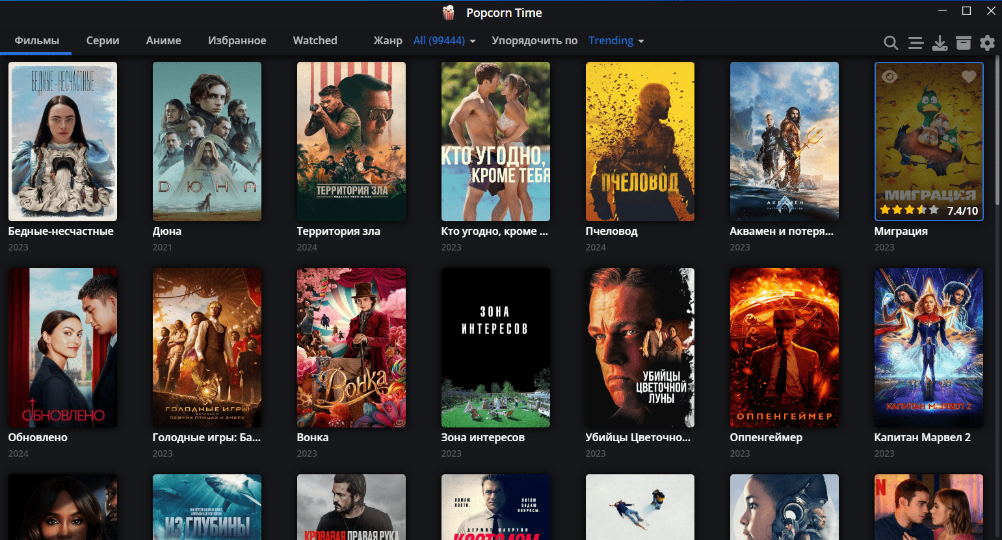This screenshot has width=1002, height=540.
Task: Open the Из глубины shark poster
Action: pos(207,507)
